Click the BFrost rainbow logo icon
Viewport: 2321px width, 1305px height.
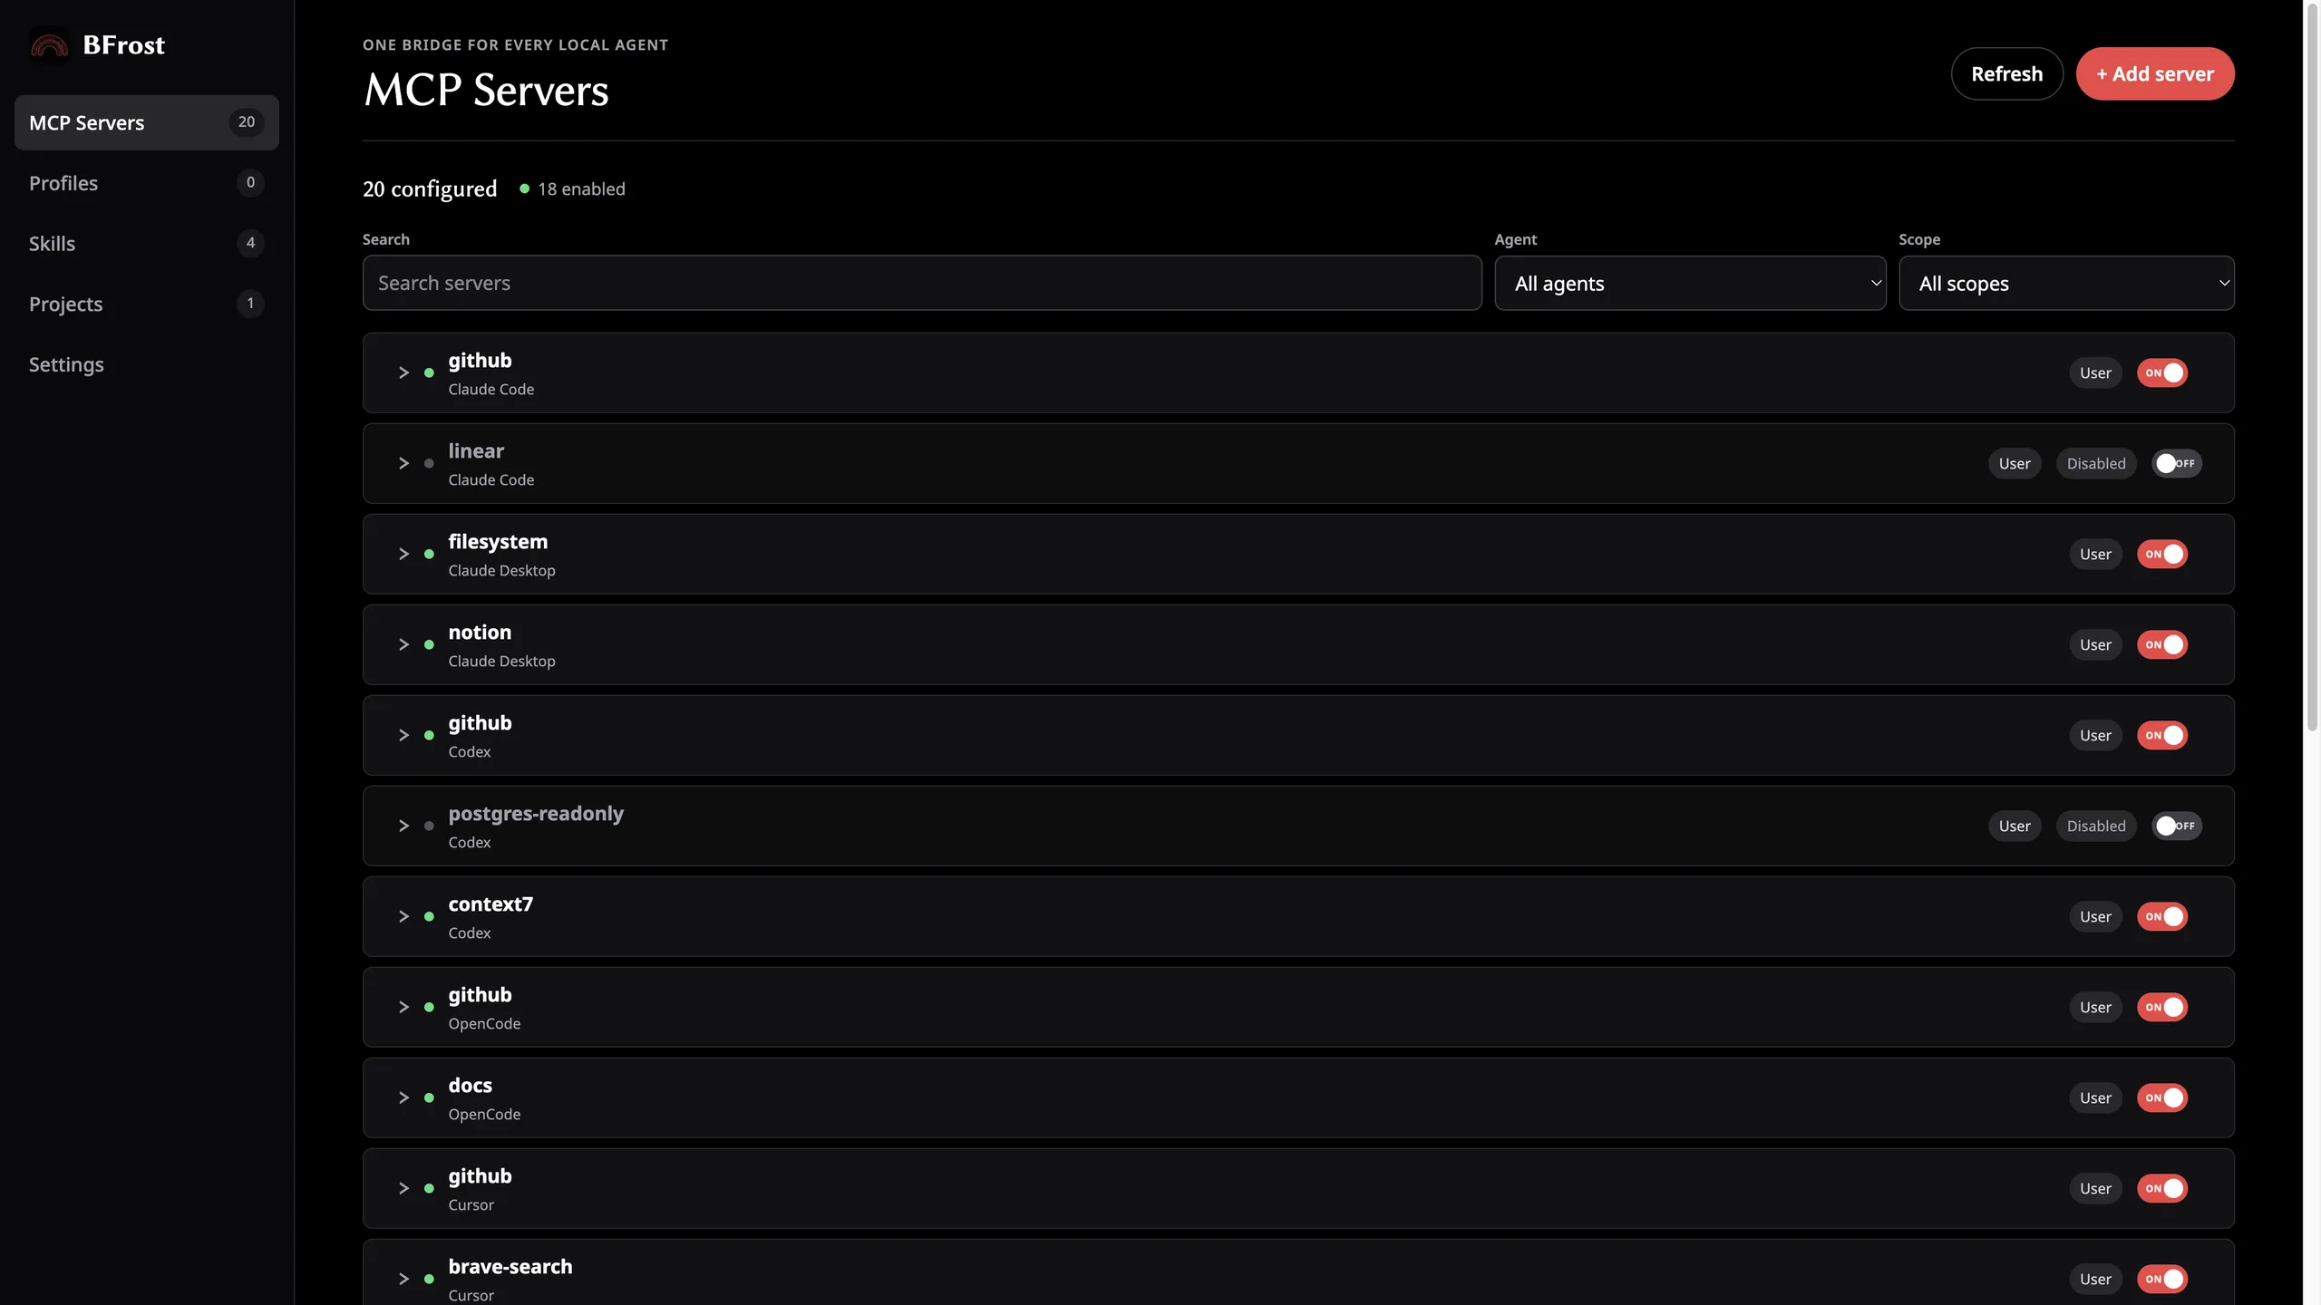tap(49, 45)
